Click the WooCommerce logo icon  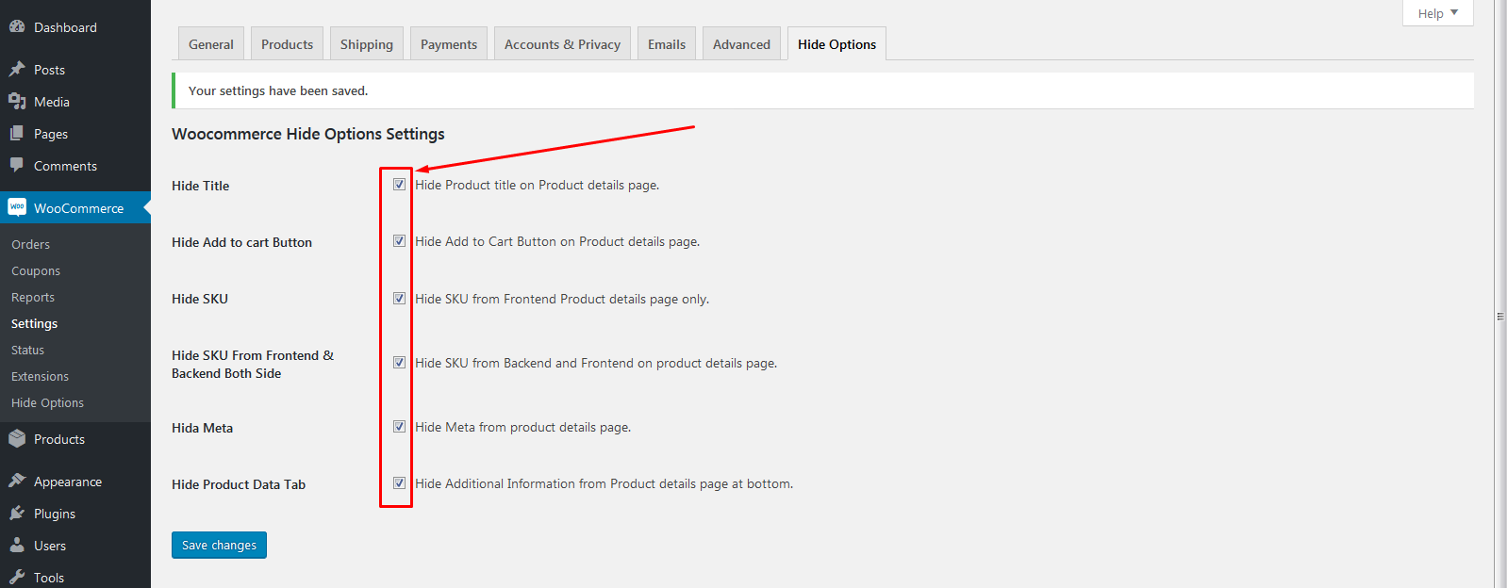[x=17, y=207]
